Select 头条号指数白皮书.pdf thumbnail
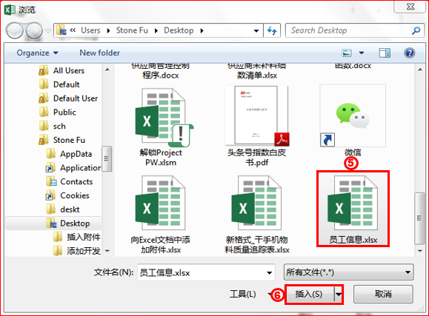Viewport: 429px width, 316px height. click(x=257, y=116)
